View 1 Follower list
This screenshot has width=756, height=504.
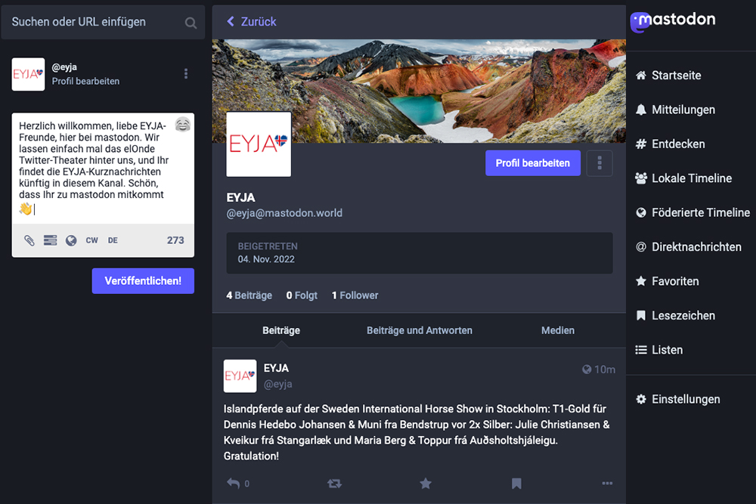coord(355,295)
